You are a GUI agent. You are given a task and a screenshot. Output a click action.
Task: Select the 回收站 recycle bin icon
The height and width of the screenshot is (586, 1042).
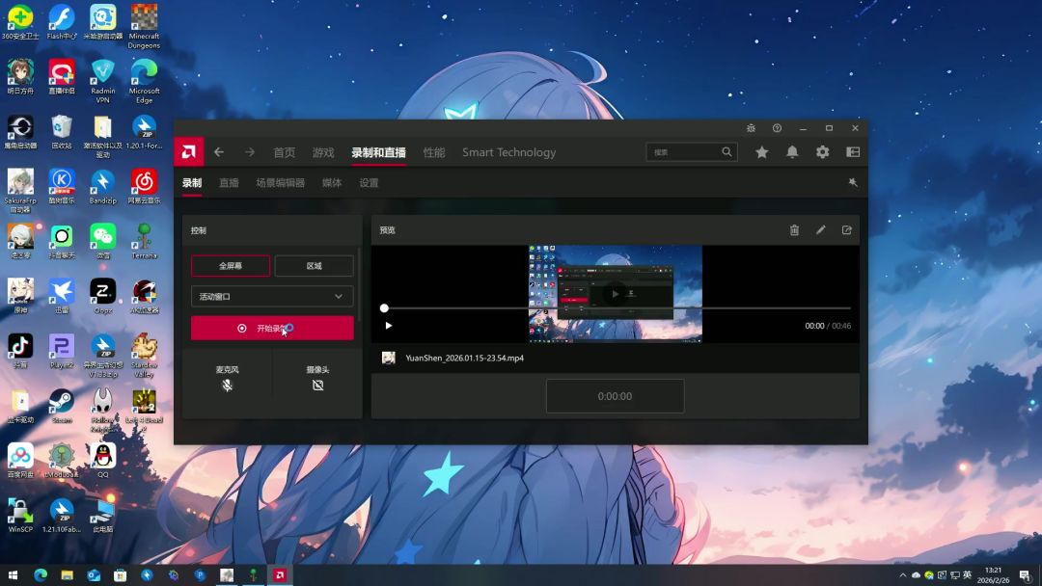click(61, 131)
